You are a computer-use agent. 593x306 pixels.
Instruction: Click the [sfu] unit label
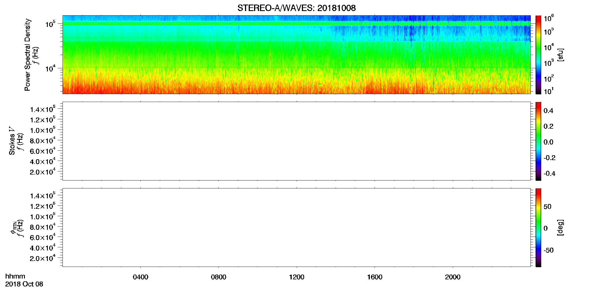tap(560, 55)
